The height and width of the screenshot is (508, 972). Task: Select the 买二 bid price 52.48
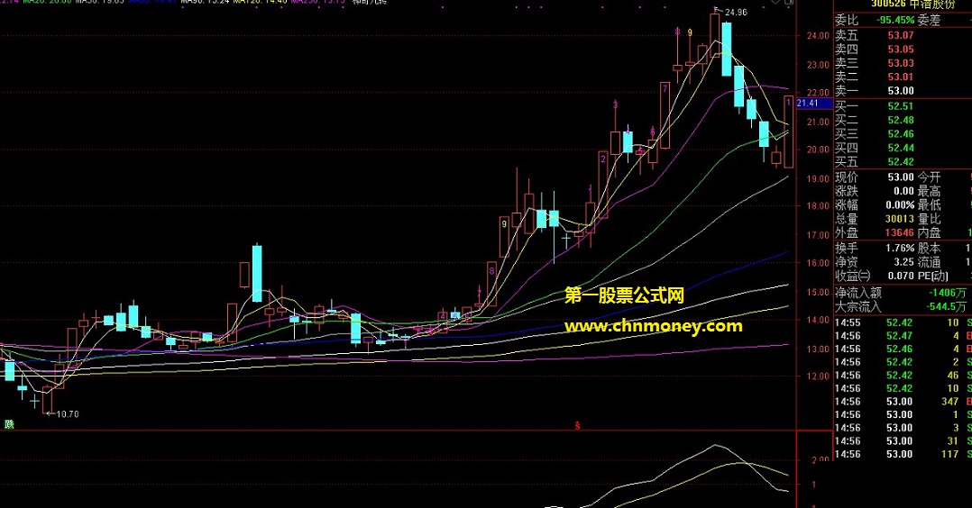(x=900, y=120)
